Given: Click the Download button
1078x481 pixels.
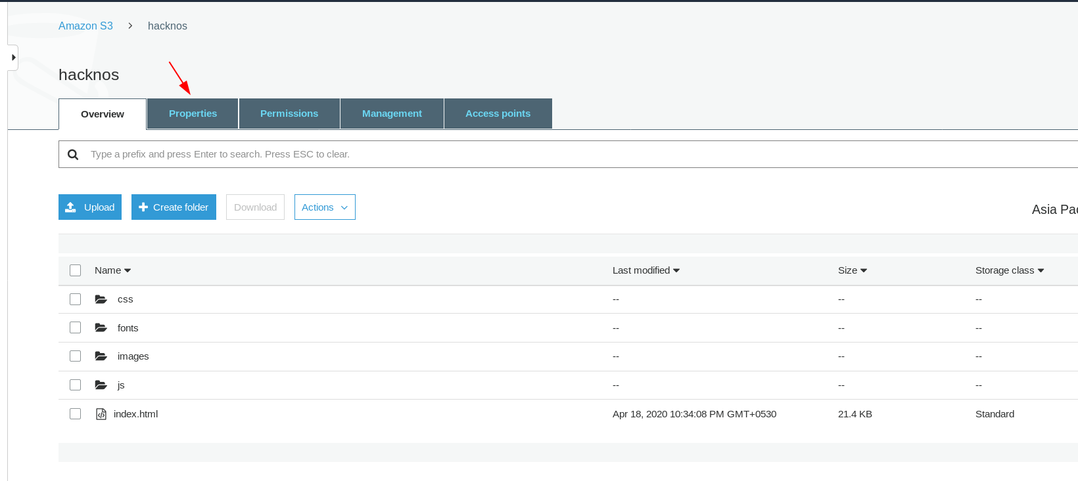Looking at the screenshot, I should 255,207.
